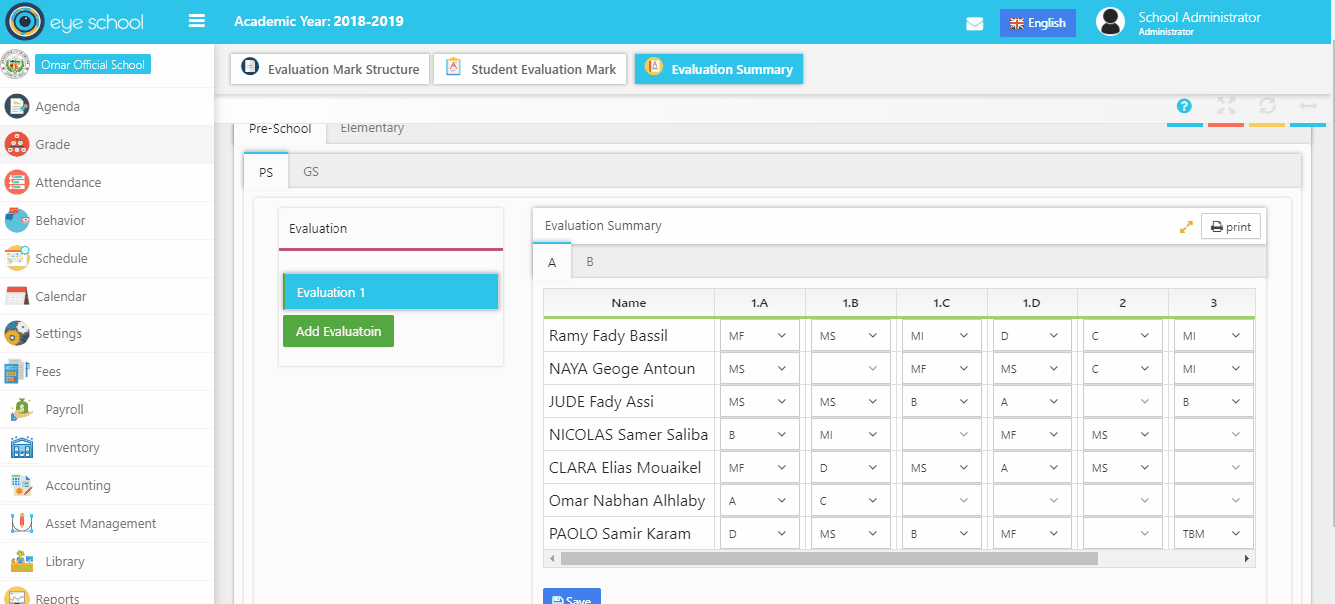
Task: Open the help question mark icon
Action: (1184, 106)
